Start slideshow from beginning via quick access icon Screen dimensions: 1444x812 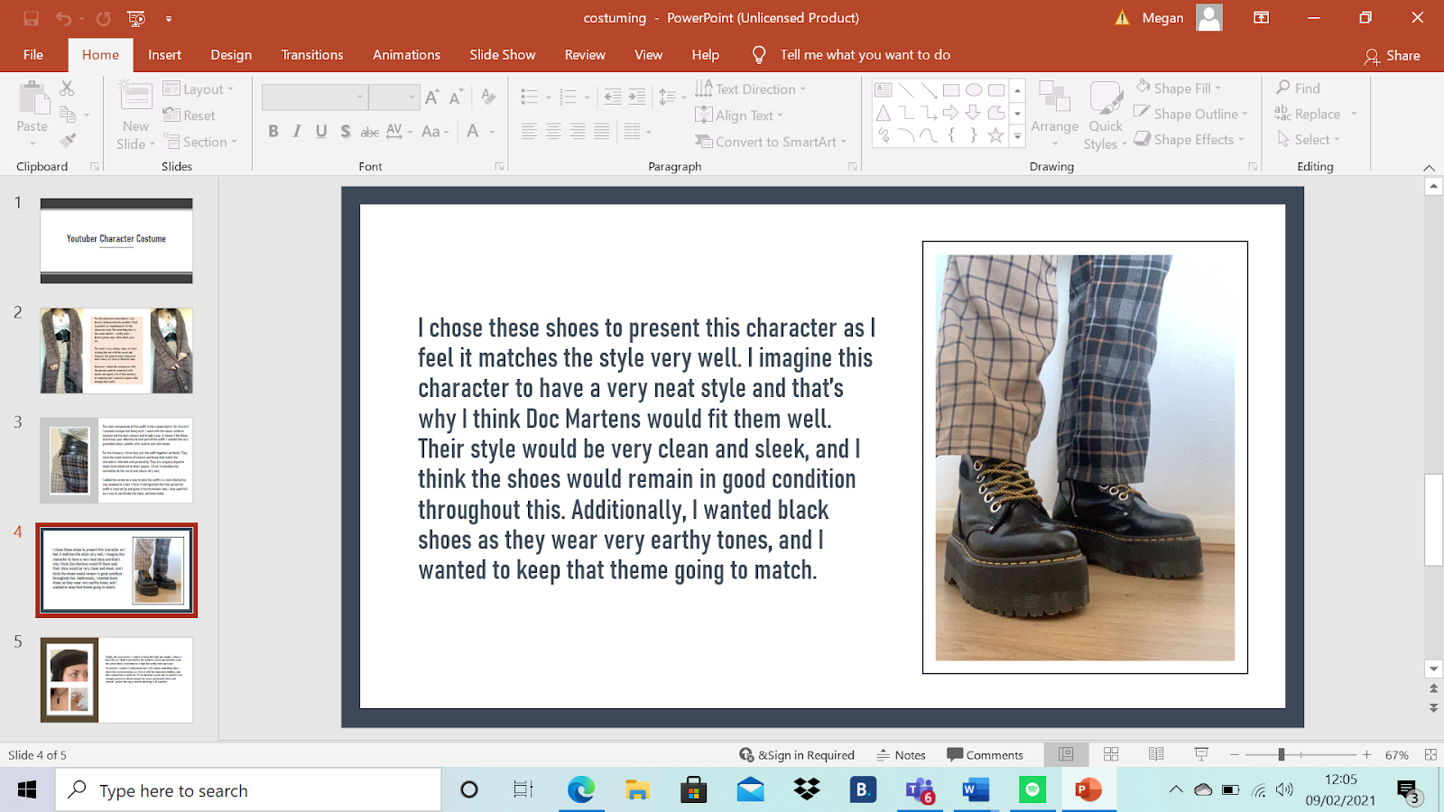tap(136, 18)
